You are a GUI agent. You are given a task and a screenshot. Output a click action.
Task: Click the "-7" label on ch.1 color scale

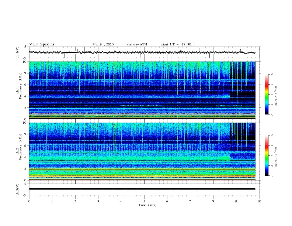point(272,114)
